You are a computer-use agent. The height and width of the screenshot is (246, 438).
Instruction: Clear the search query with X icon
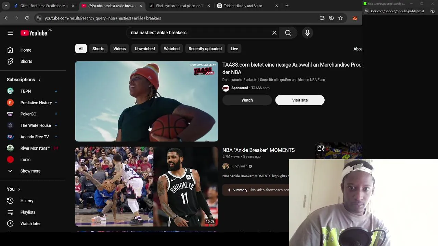coord(274,33)
